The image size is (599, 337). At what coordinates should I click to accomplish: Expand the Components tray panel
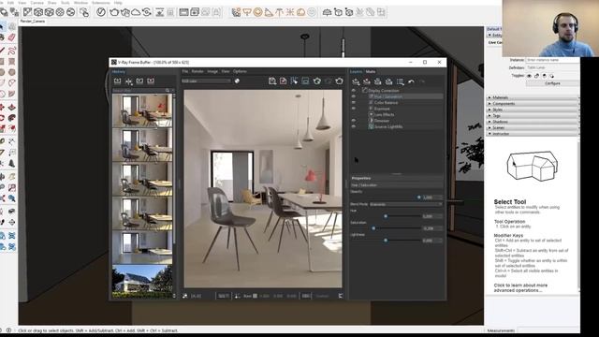[532, 104]
